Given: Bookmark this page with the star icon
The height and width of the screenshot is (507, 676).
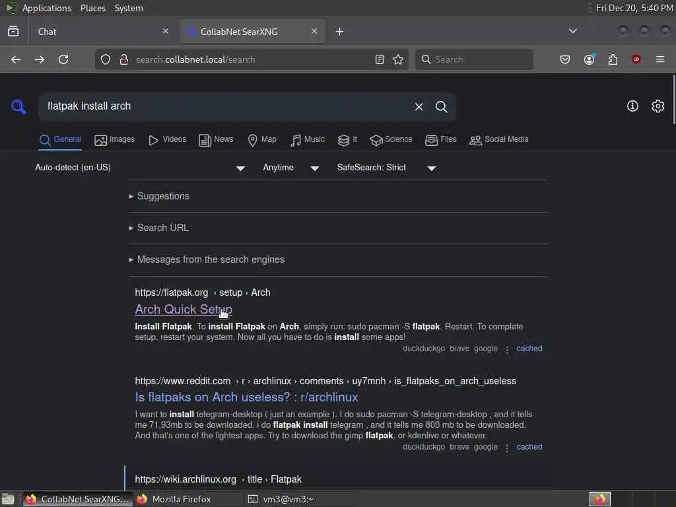Looking at the screenshot, I should pos(398,59).
